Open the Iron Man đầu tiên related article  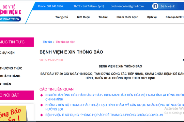114,97
